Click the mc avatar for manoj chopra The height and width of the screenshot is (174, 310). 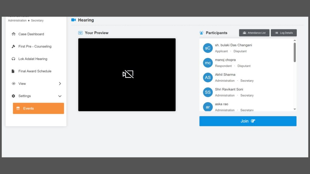pos(208,63)
